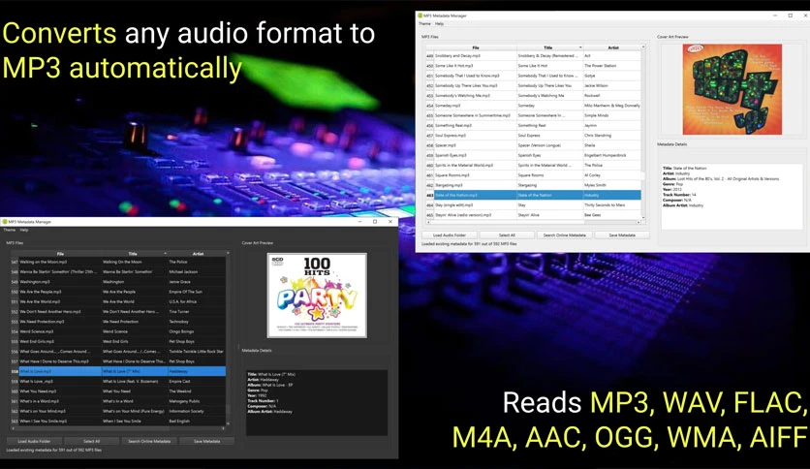Minimize the dark MP3 Metadata Manager window
This screenshot has width=810, height=469.
pyautogui.click(x=359, y=222)
